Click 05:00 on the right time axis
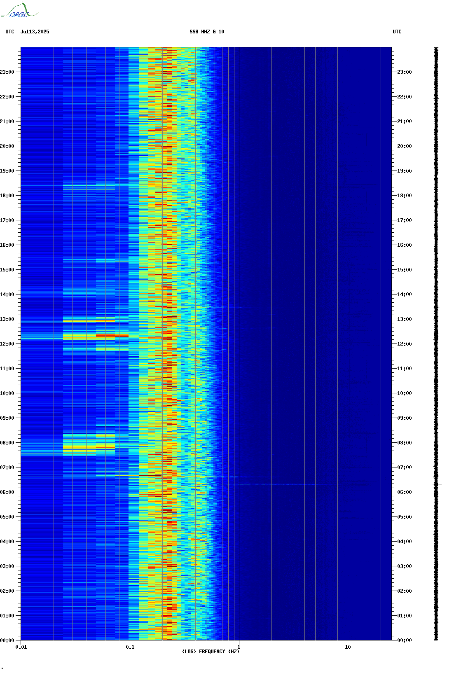This screenshot has height=673, width=454. (405, 517)
